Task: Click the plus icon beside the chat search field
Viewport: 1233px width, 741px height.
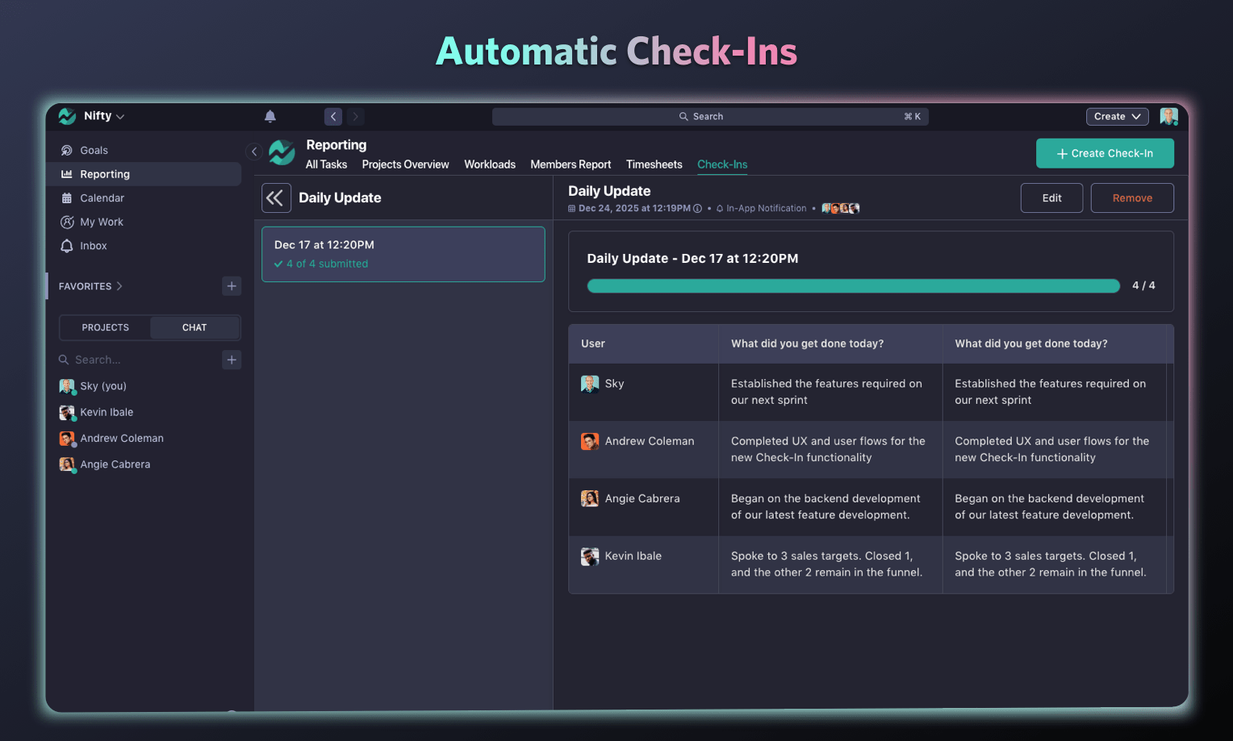Action: click(232, 360)
